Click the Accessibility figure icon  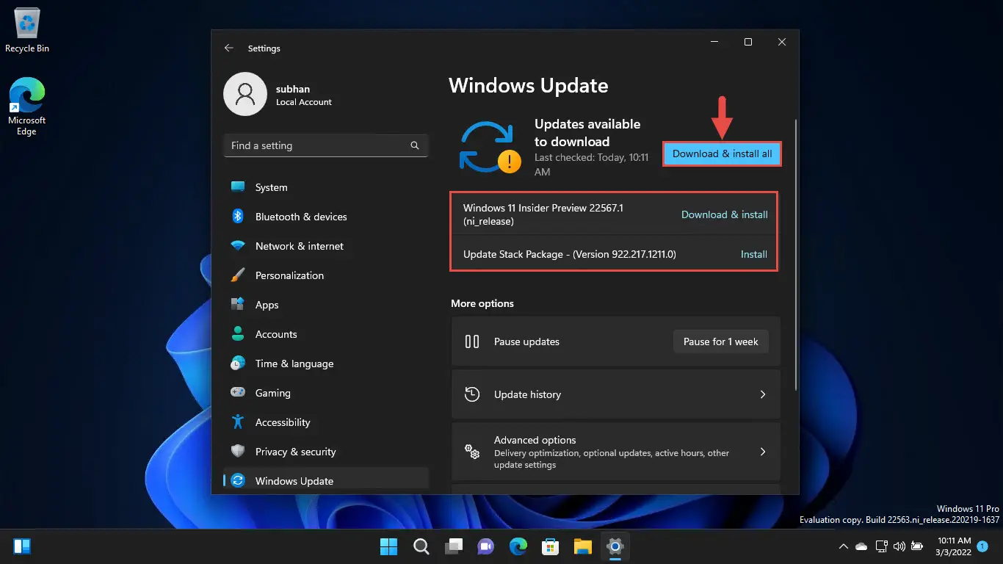click(238, 422)
